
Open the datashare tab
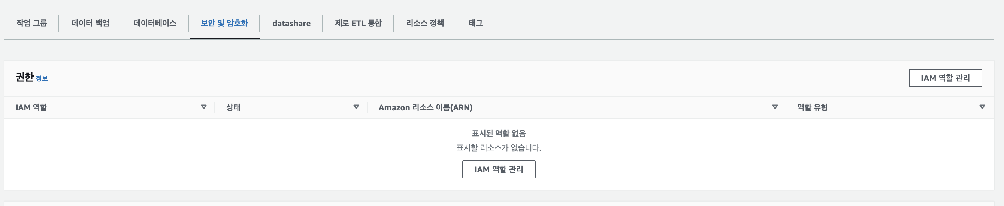click(x=291, y=23)
